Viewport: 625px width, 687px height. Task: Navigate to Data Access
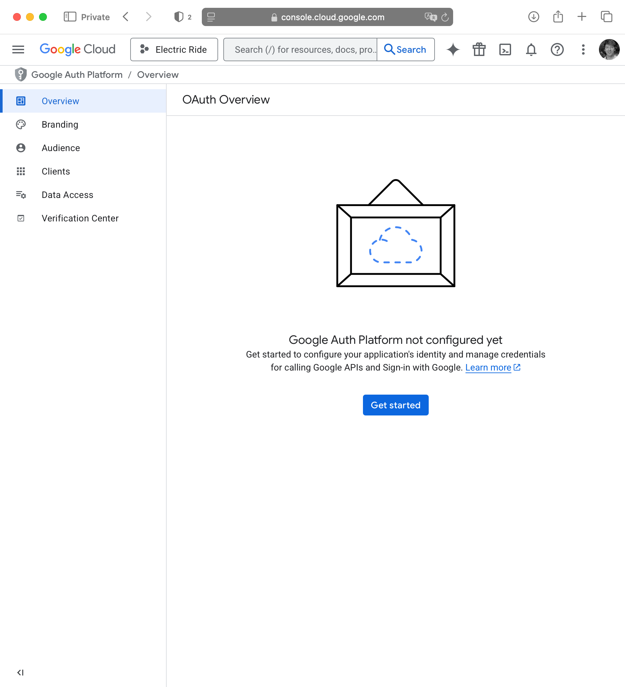click(x=67, y=195)
